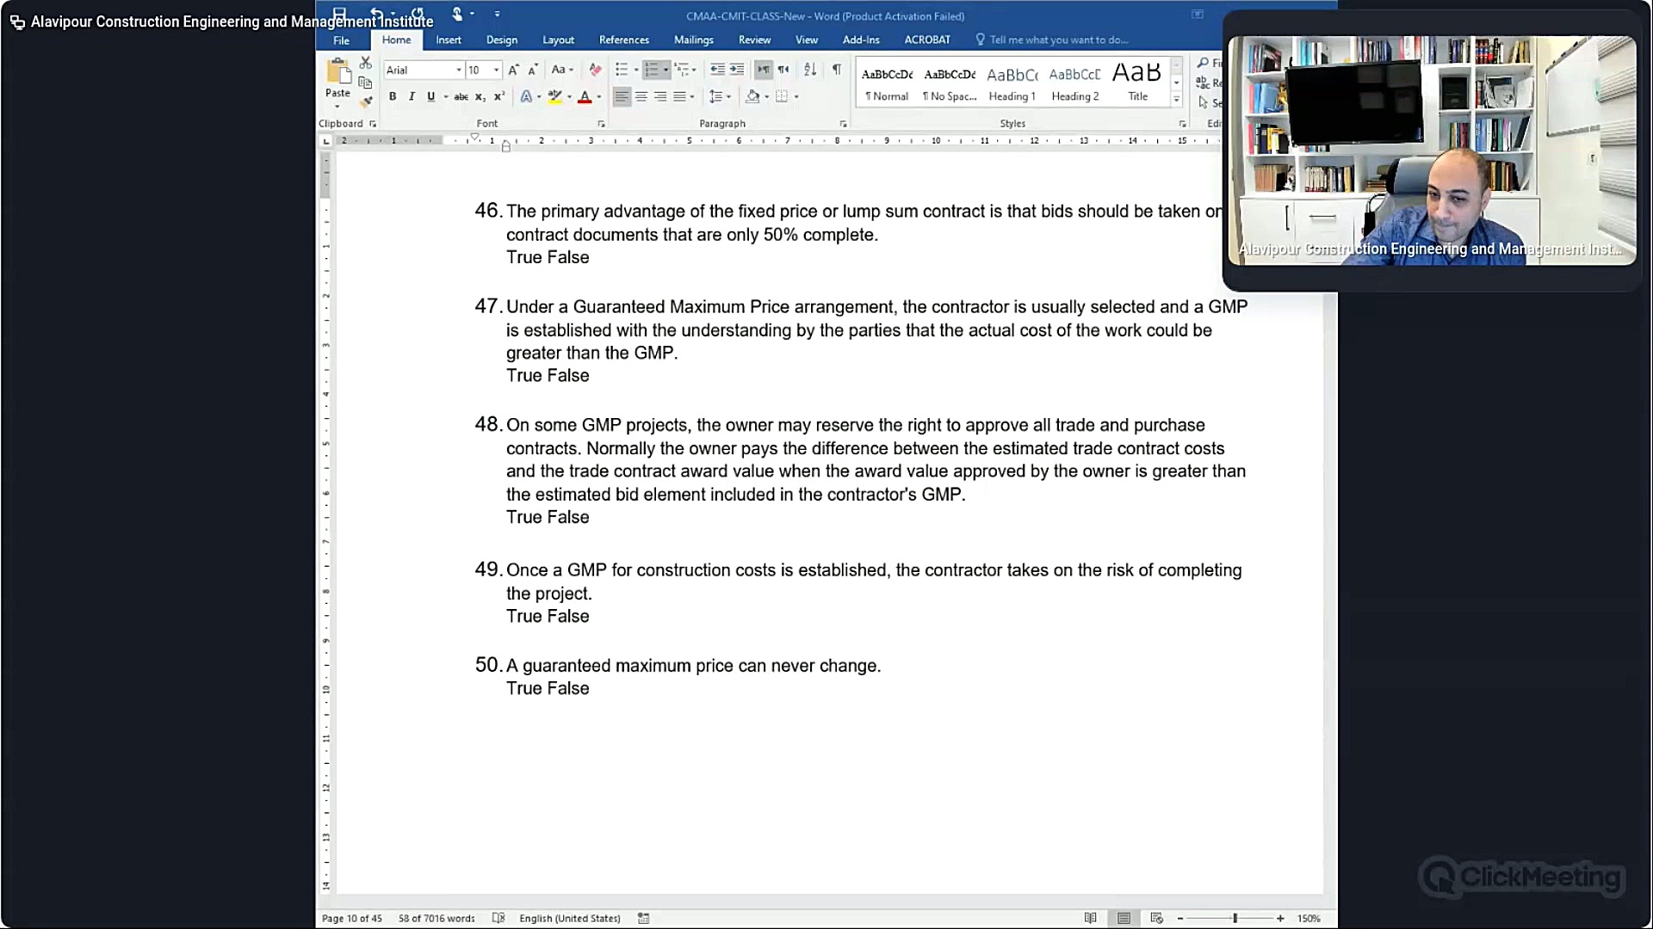Apply the Heading 1 style
1653x929 pixels.
1012,84
